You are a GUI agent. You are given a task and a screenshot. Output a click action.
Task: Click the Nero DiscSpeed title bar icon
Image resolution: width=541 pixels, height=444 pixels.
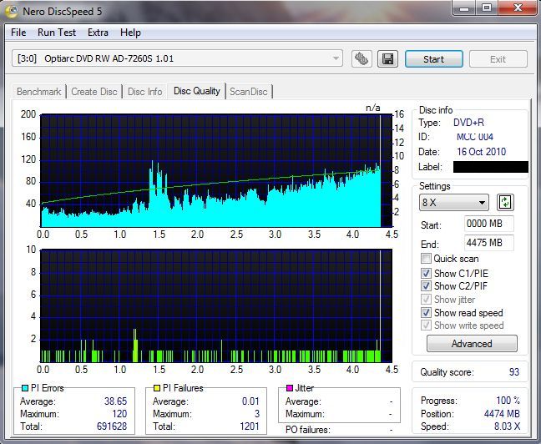[x=12, y=11]
